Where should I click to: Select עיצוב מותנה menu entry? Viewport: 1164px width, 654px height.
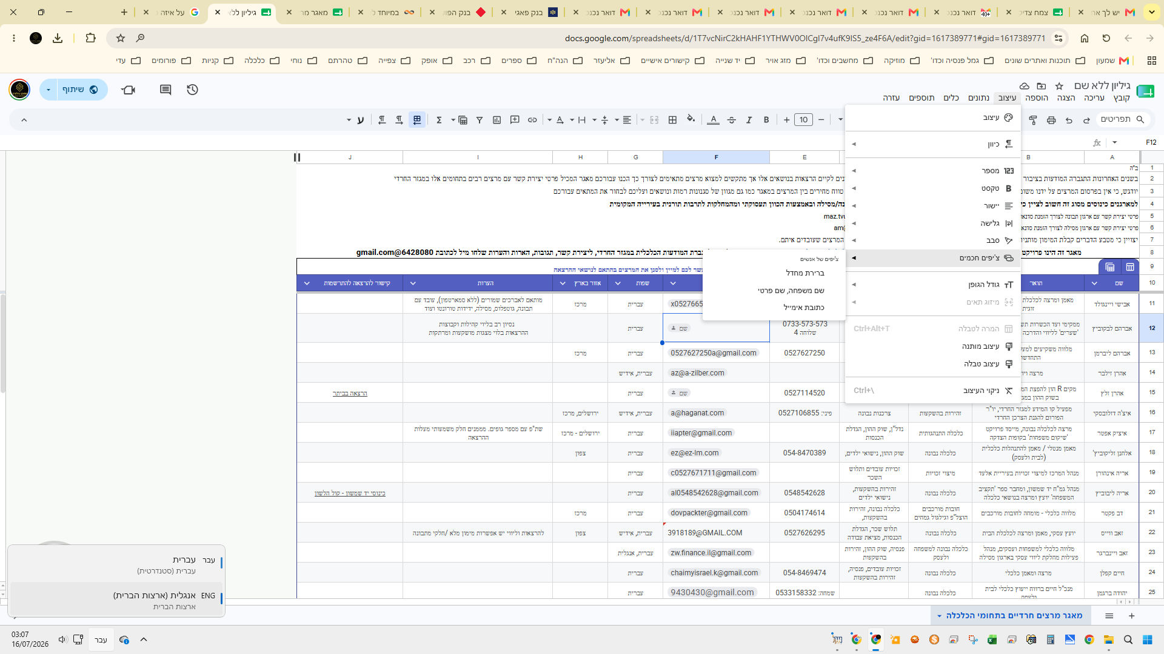[x=933, y=346]
